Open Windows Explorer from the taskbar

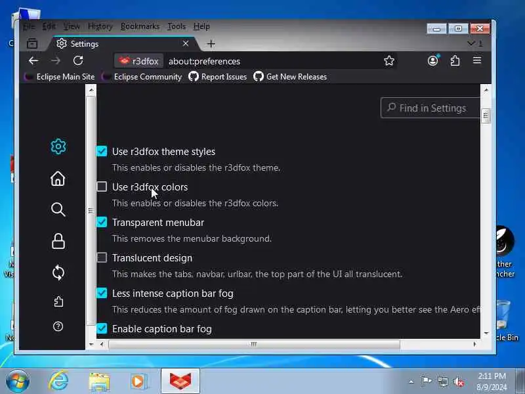tap(99, 382)
